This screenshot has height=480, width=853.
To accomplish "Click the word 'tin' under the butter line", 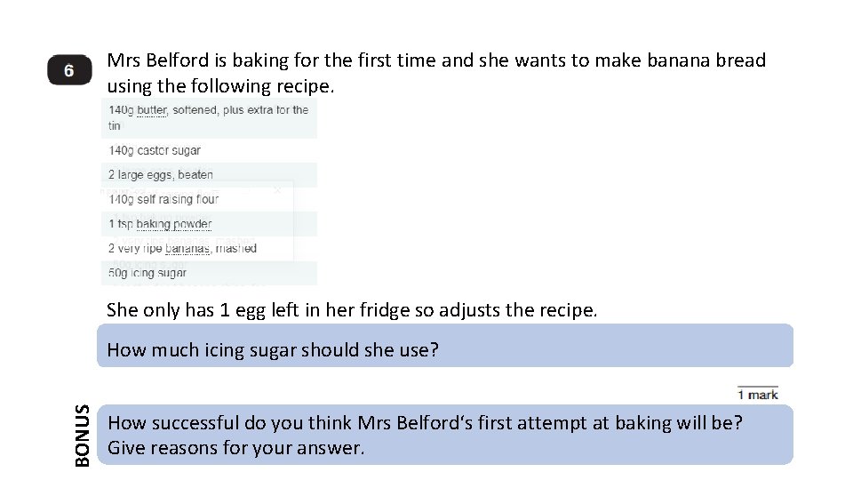I will click(x=115, y=126).
